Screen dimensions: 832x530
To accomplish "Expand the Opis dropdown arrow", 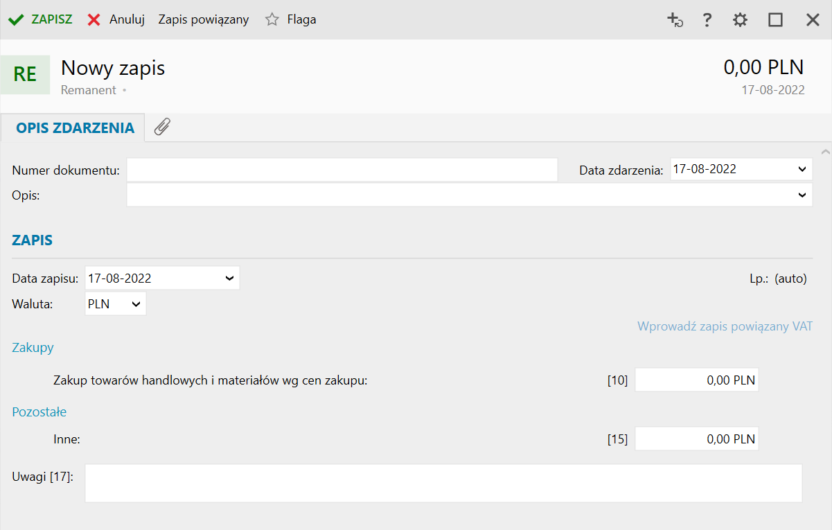I will tap(802, 195).
